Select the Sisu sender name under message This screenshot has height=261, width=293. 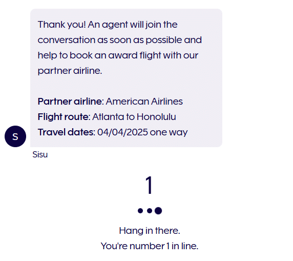coord(40,154)
